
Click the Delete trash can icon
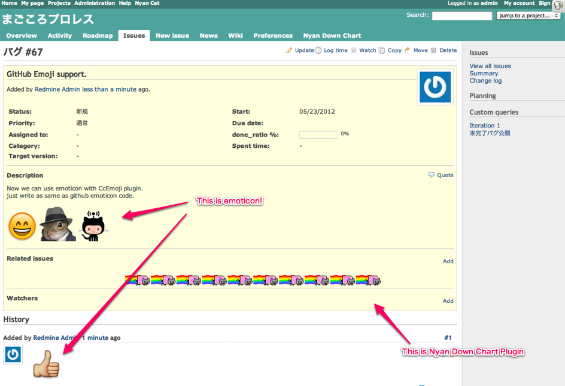coord(434,50)
